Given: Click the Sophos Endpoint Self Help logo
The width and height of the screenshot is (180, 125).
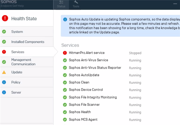Looking at the screenshot, I should pyautogui.click(x=12, y=4).
